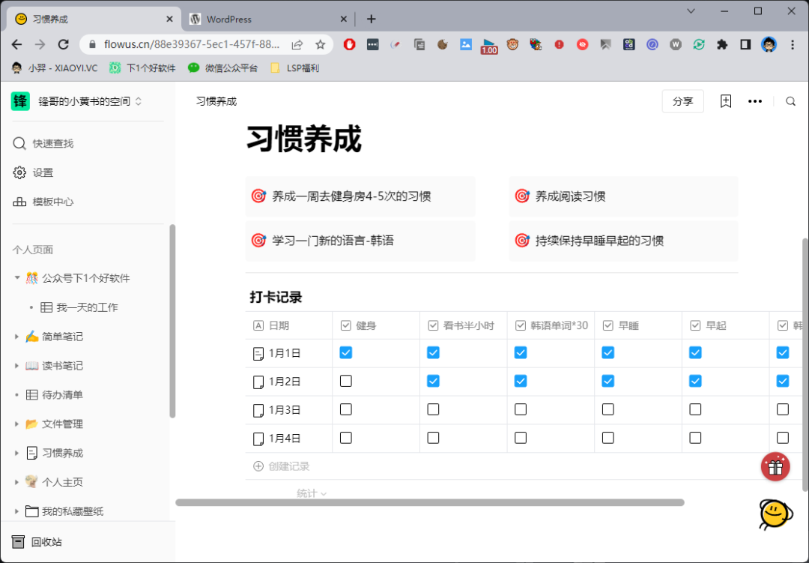Open the three-dot more options menu
Image resolution: width=809 pixels, height=563 pixels.
pos(755,101)
